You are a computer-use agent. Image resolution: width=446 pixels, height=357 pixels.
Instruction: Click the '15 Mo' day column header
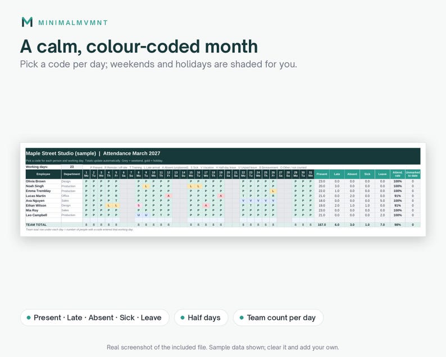click(x=191, y=174)
